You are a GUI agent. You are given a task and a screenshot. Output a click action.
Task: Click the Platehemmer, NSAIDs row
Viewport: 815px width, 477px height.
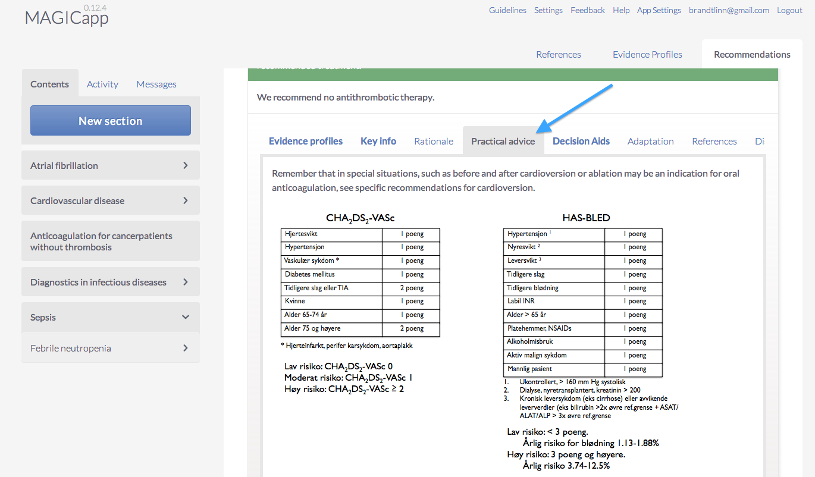583,328
